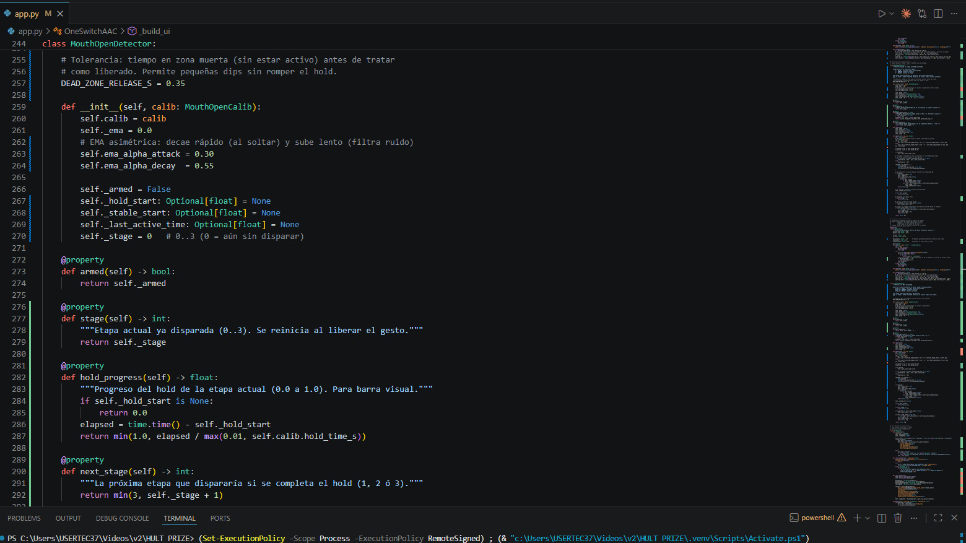
Task: Open the DEBUG CONSOLE panel tab
Action: point(122,518)
